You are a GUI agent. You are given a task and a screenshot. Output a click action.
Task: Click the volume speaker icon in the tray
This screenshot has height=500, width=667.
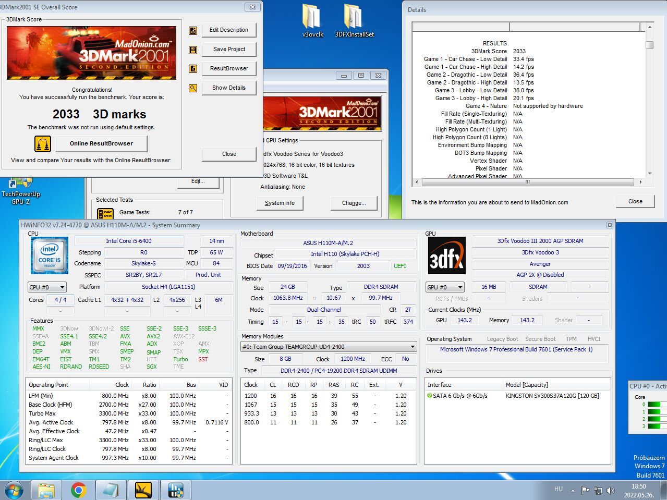pos(610,490)
